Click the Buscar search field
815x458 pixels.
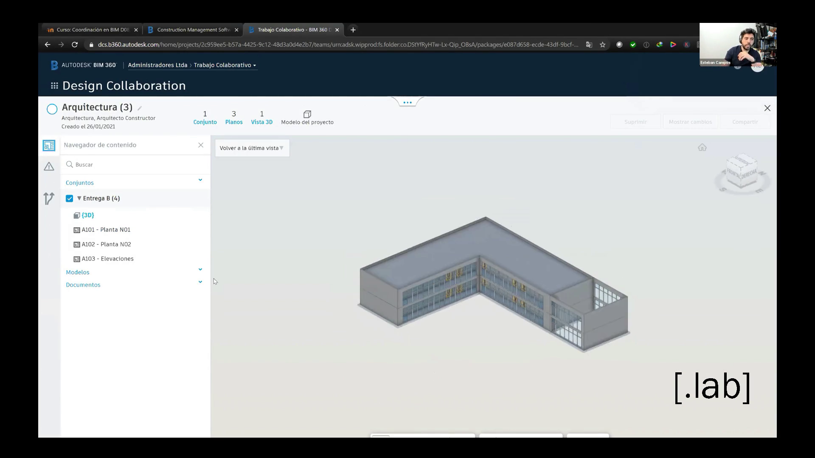click(x=136, y=165)
